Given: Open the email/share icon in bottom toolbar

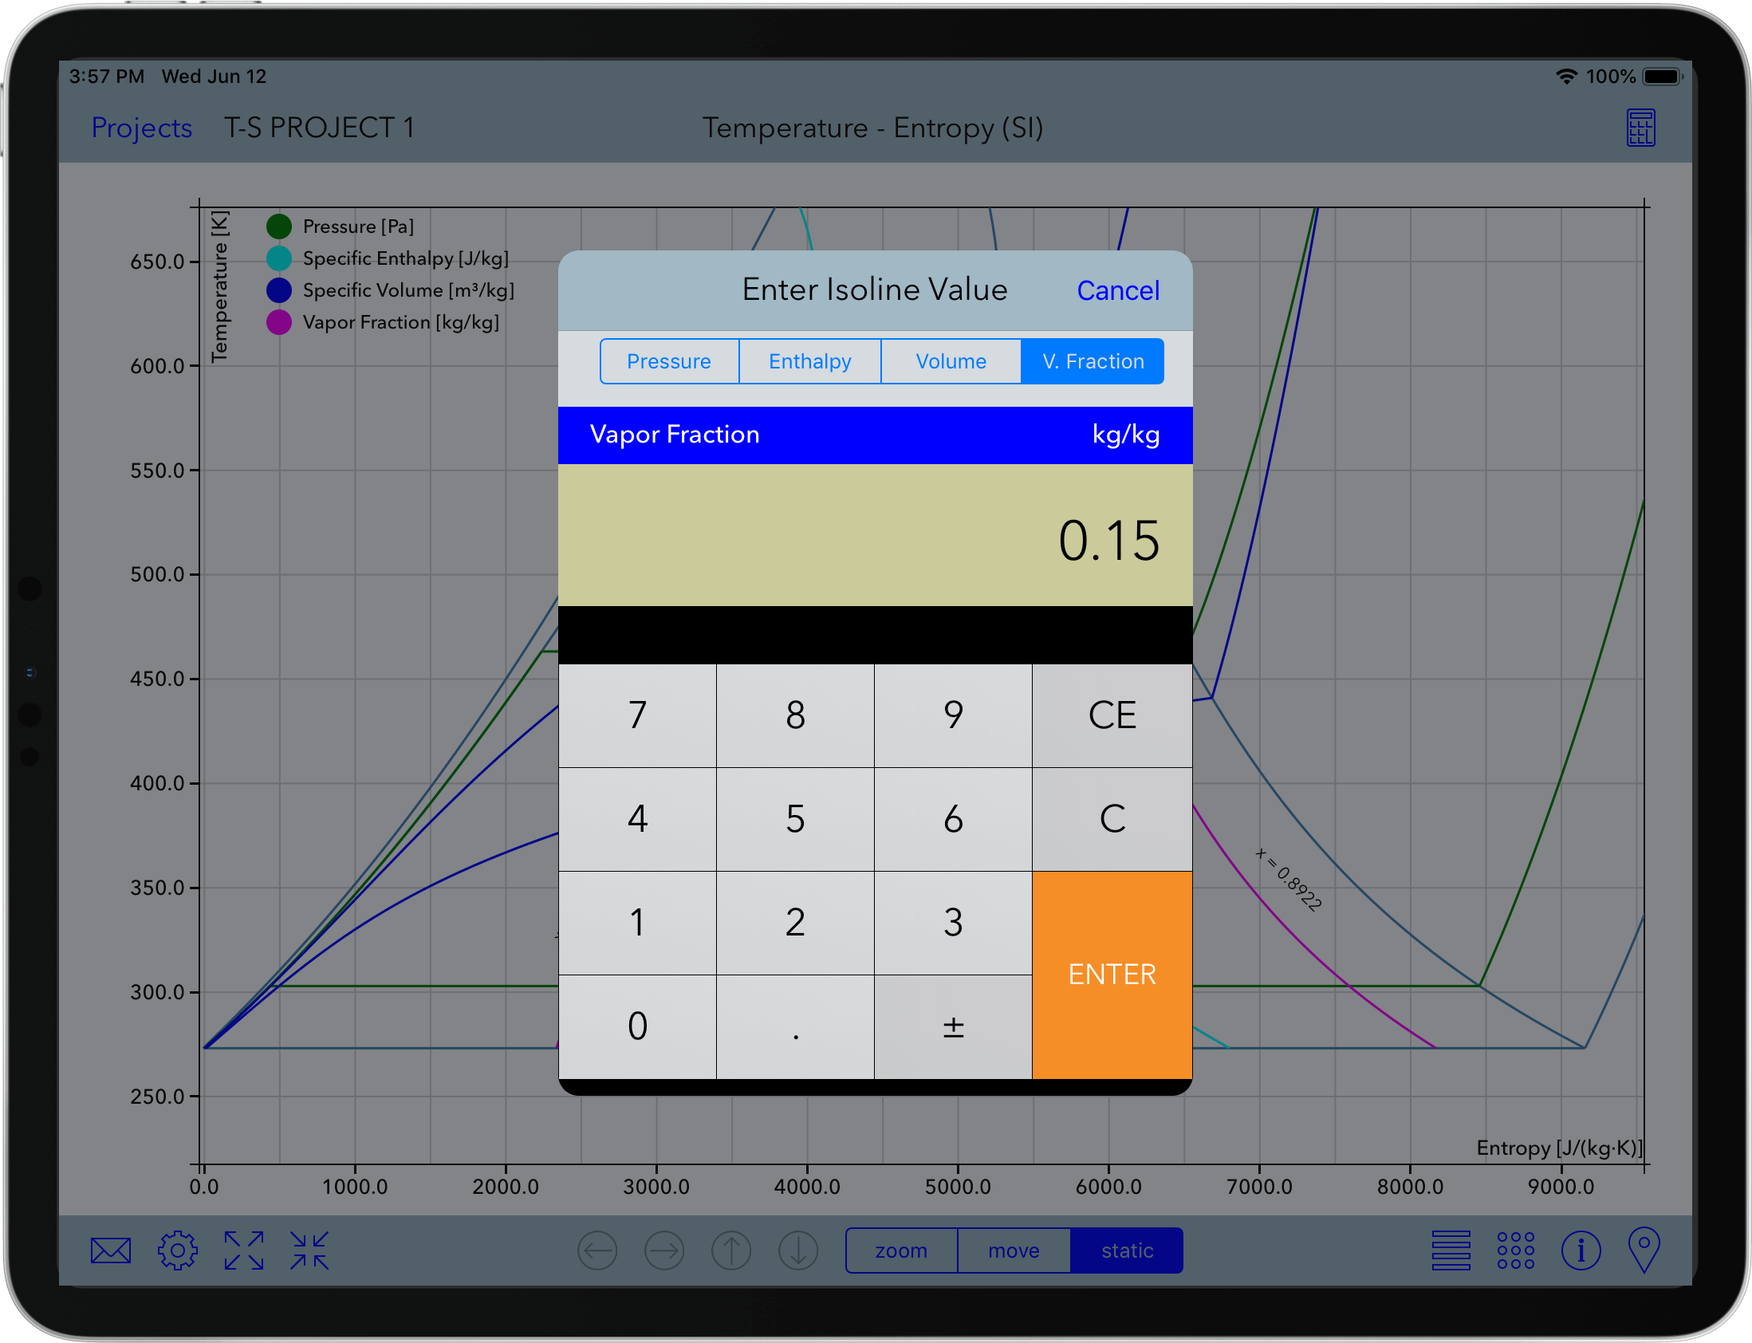Looking at the screenshot, I should point(109,1250).
